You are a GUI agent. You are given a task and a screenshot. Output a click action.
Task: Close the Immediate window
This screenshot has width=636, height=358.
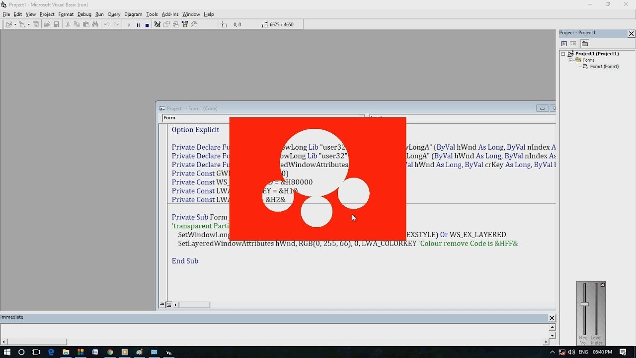tap(552, 318)
